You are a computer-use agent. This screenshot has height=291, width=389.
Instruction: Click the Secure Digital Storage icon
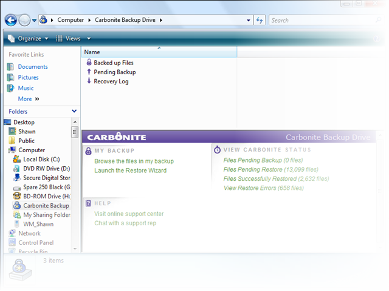coord(16,178)
